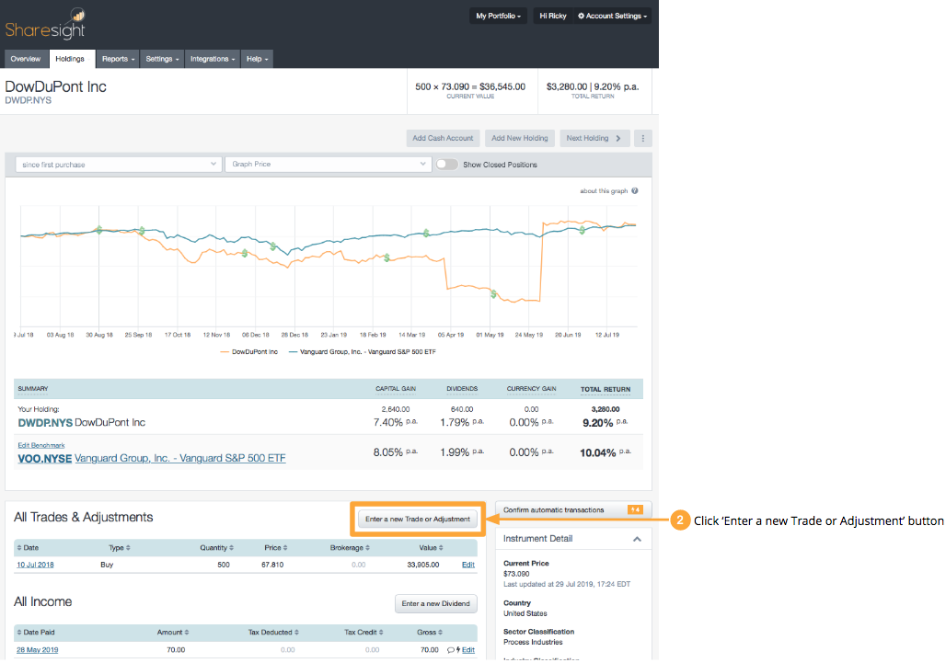The image size is (946, 663).
Task: Sort income by Tax Credit column
Action: (363, 633)
